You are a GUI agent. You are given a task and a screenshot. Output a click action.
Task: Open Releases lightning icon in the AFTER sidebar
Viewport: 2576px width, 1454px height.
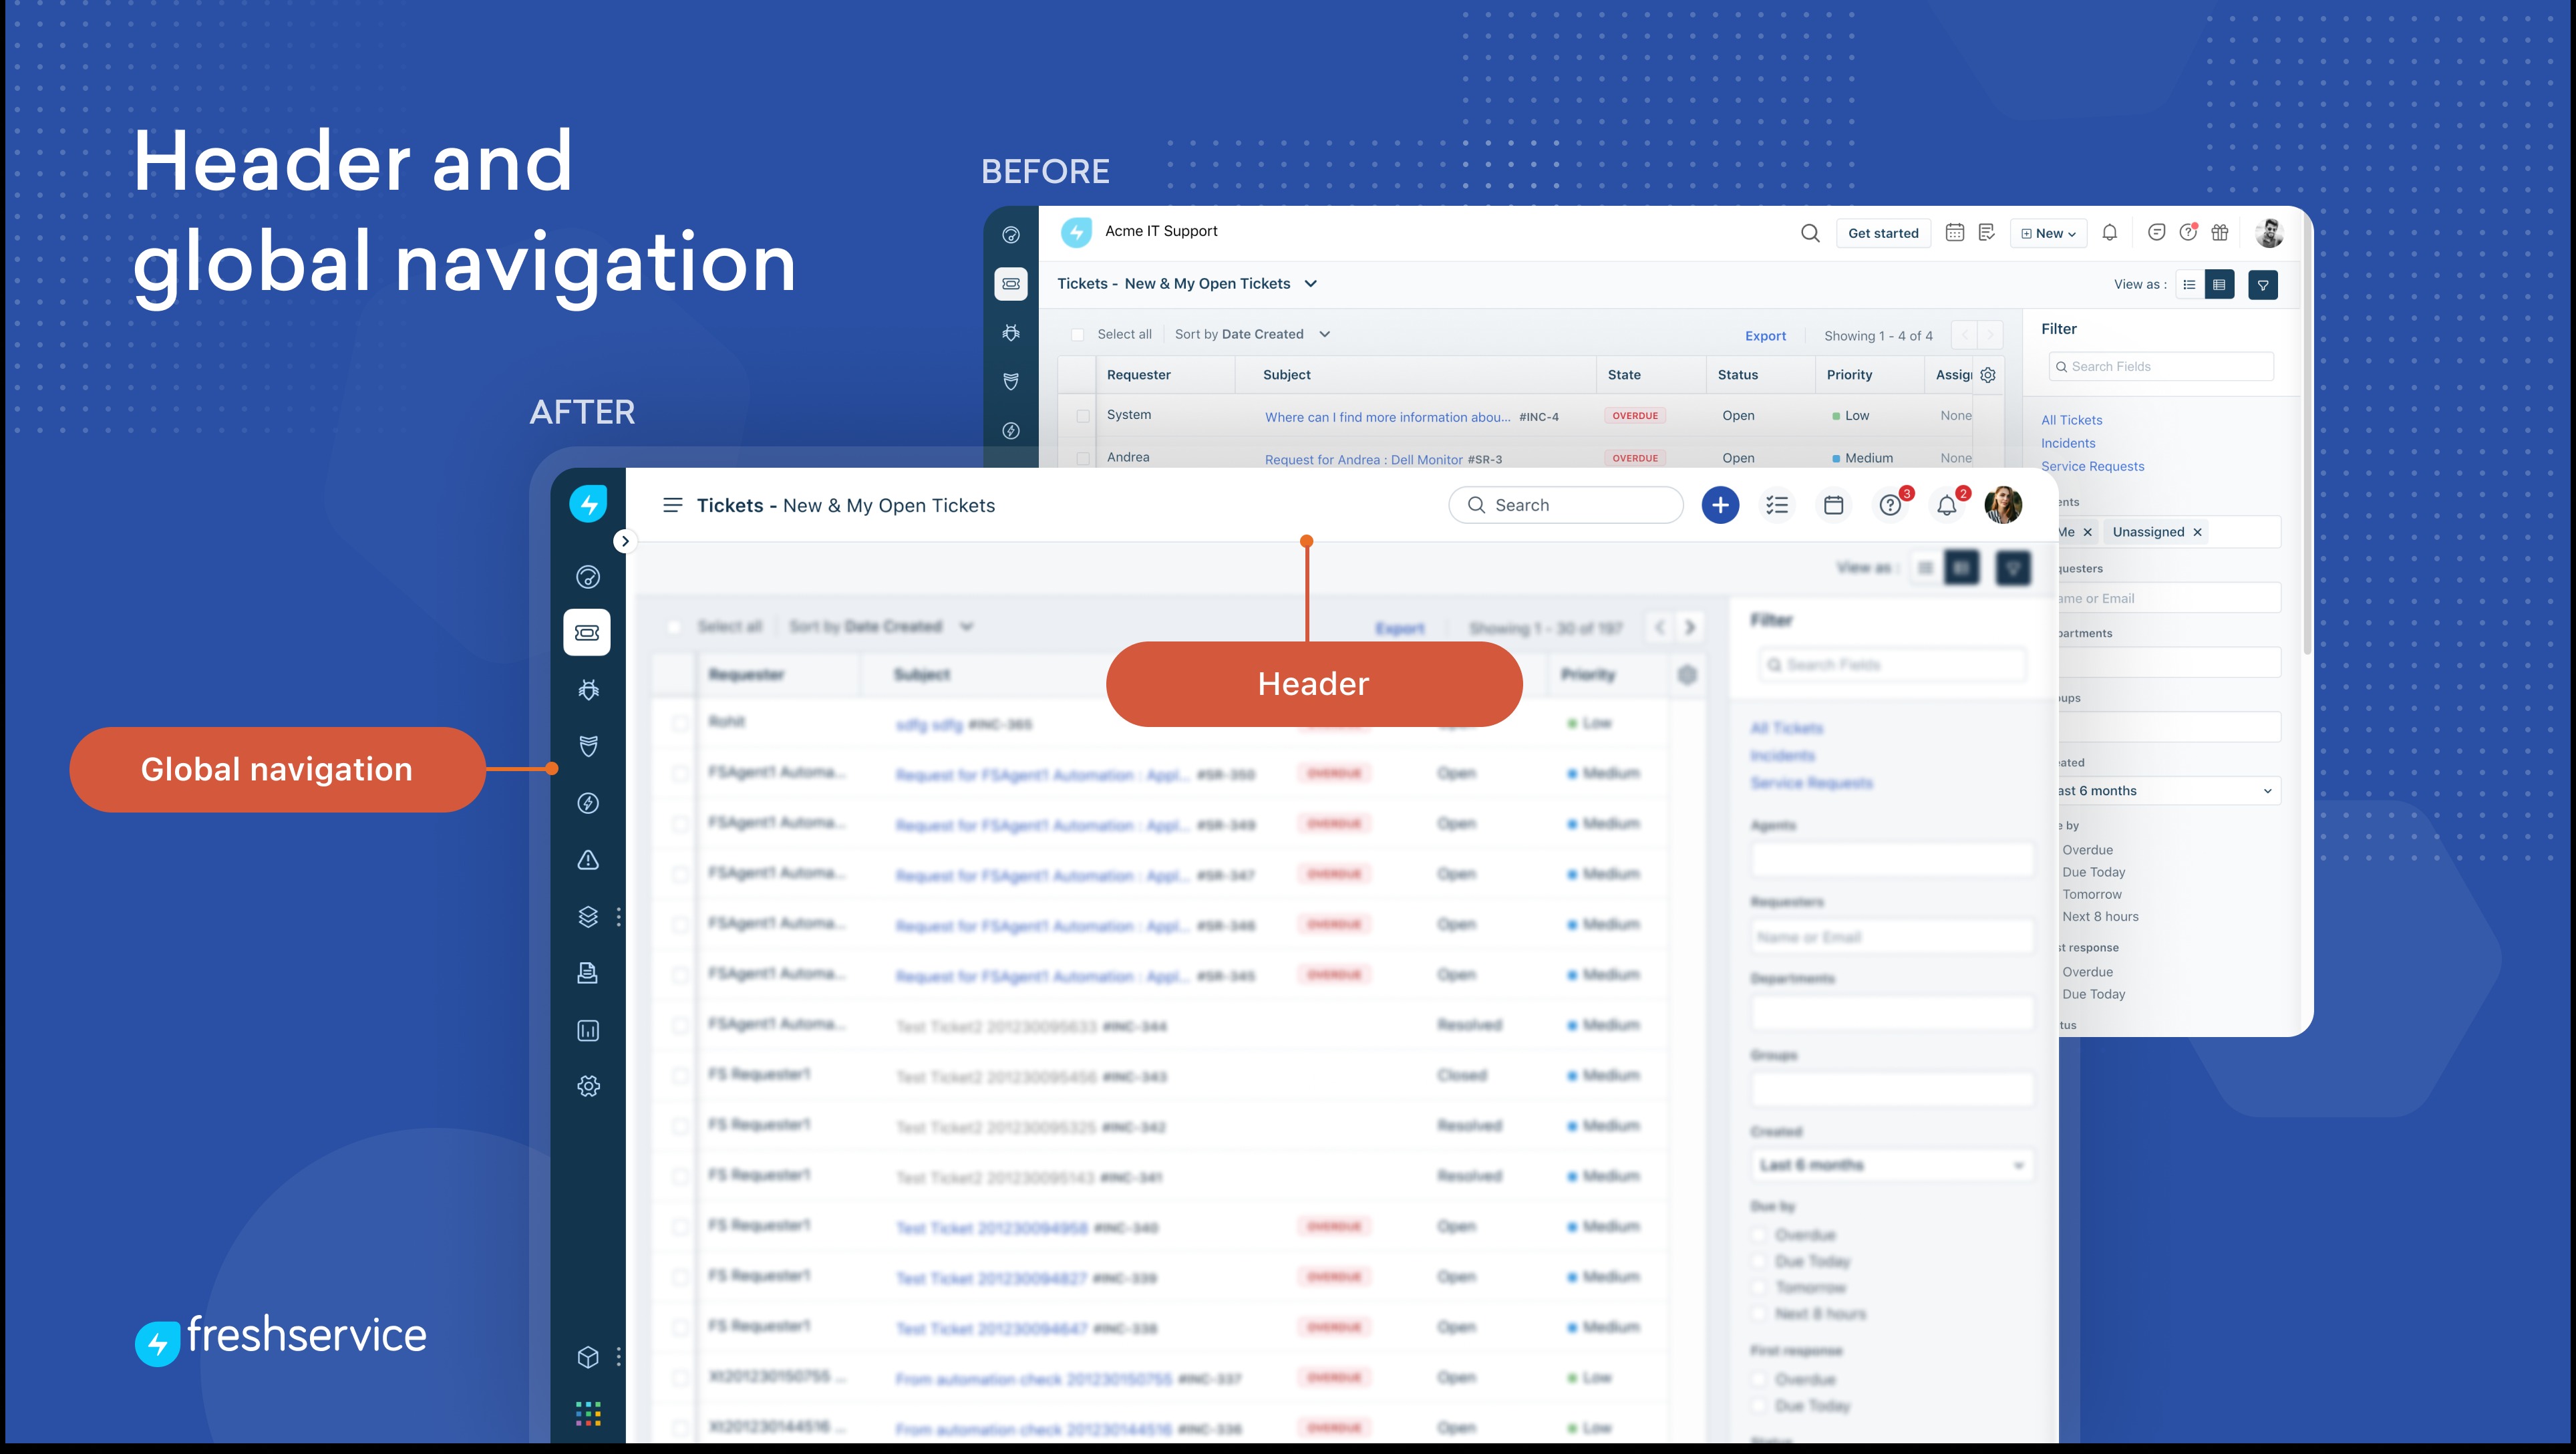(x=588, y=803)
